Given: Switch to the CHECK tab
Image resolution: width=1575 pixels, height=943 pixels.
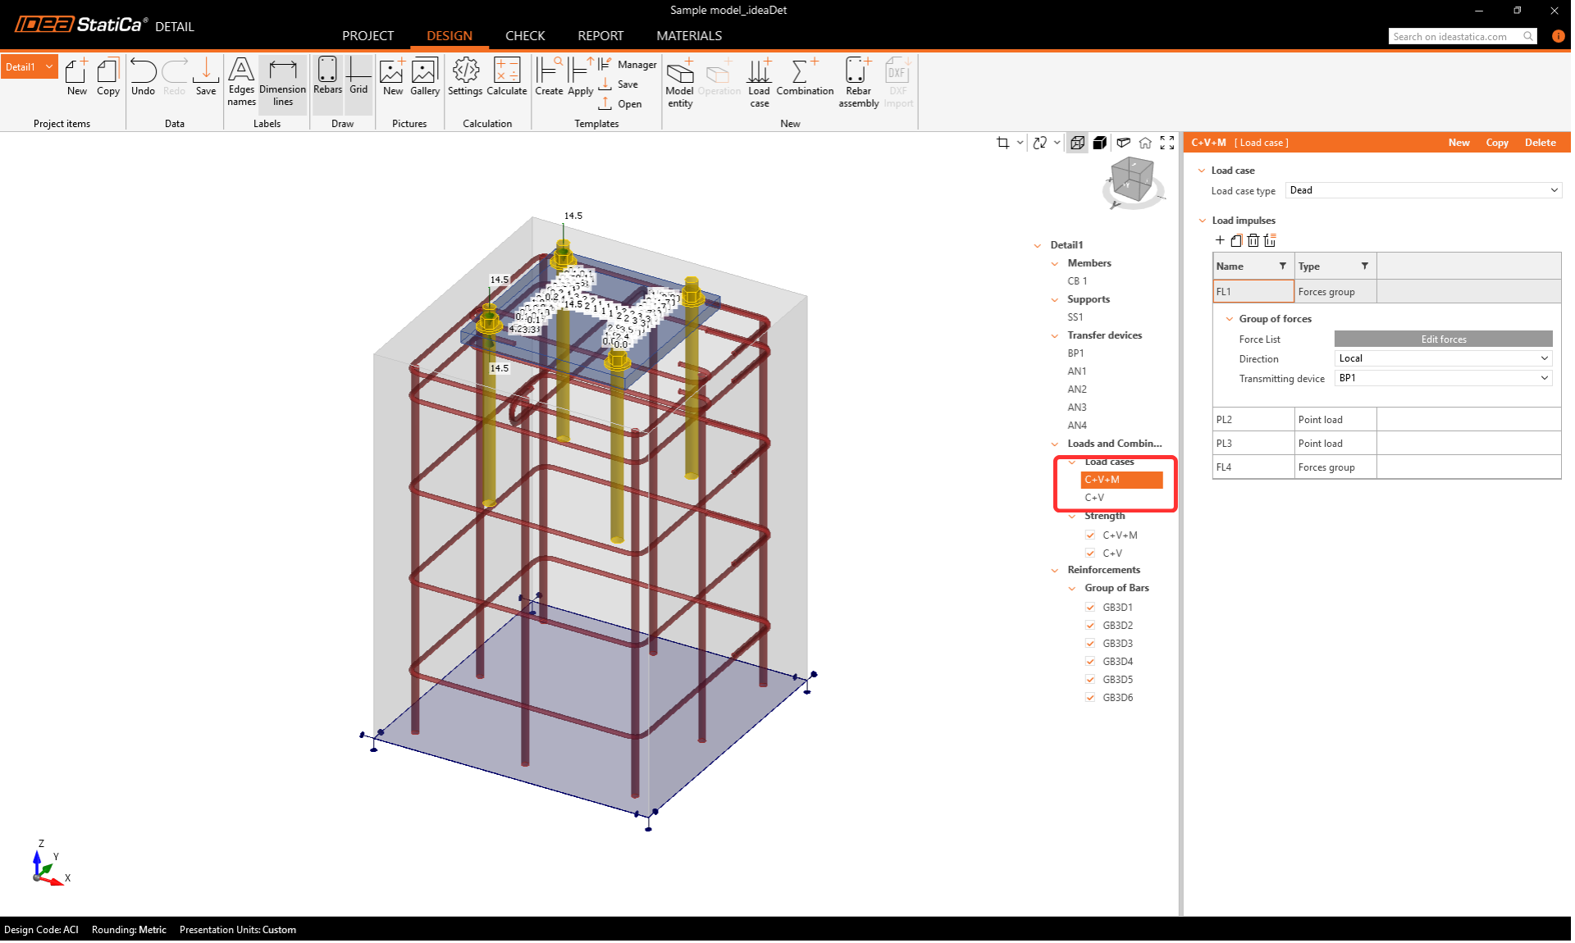Looking at the screenshot, I should pos(525,36).
